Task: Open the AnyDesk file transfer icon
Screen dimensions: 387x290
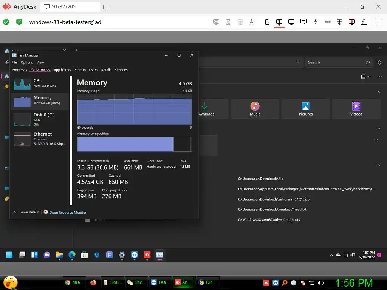Action: pyautogui.click(x=267, y=22)
